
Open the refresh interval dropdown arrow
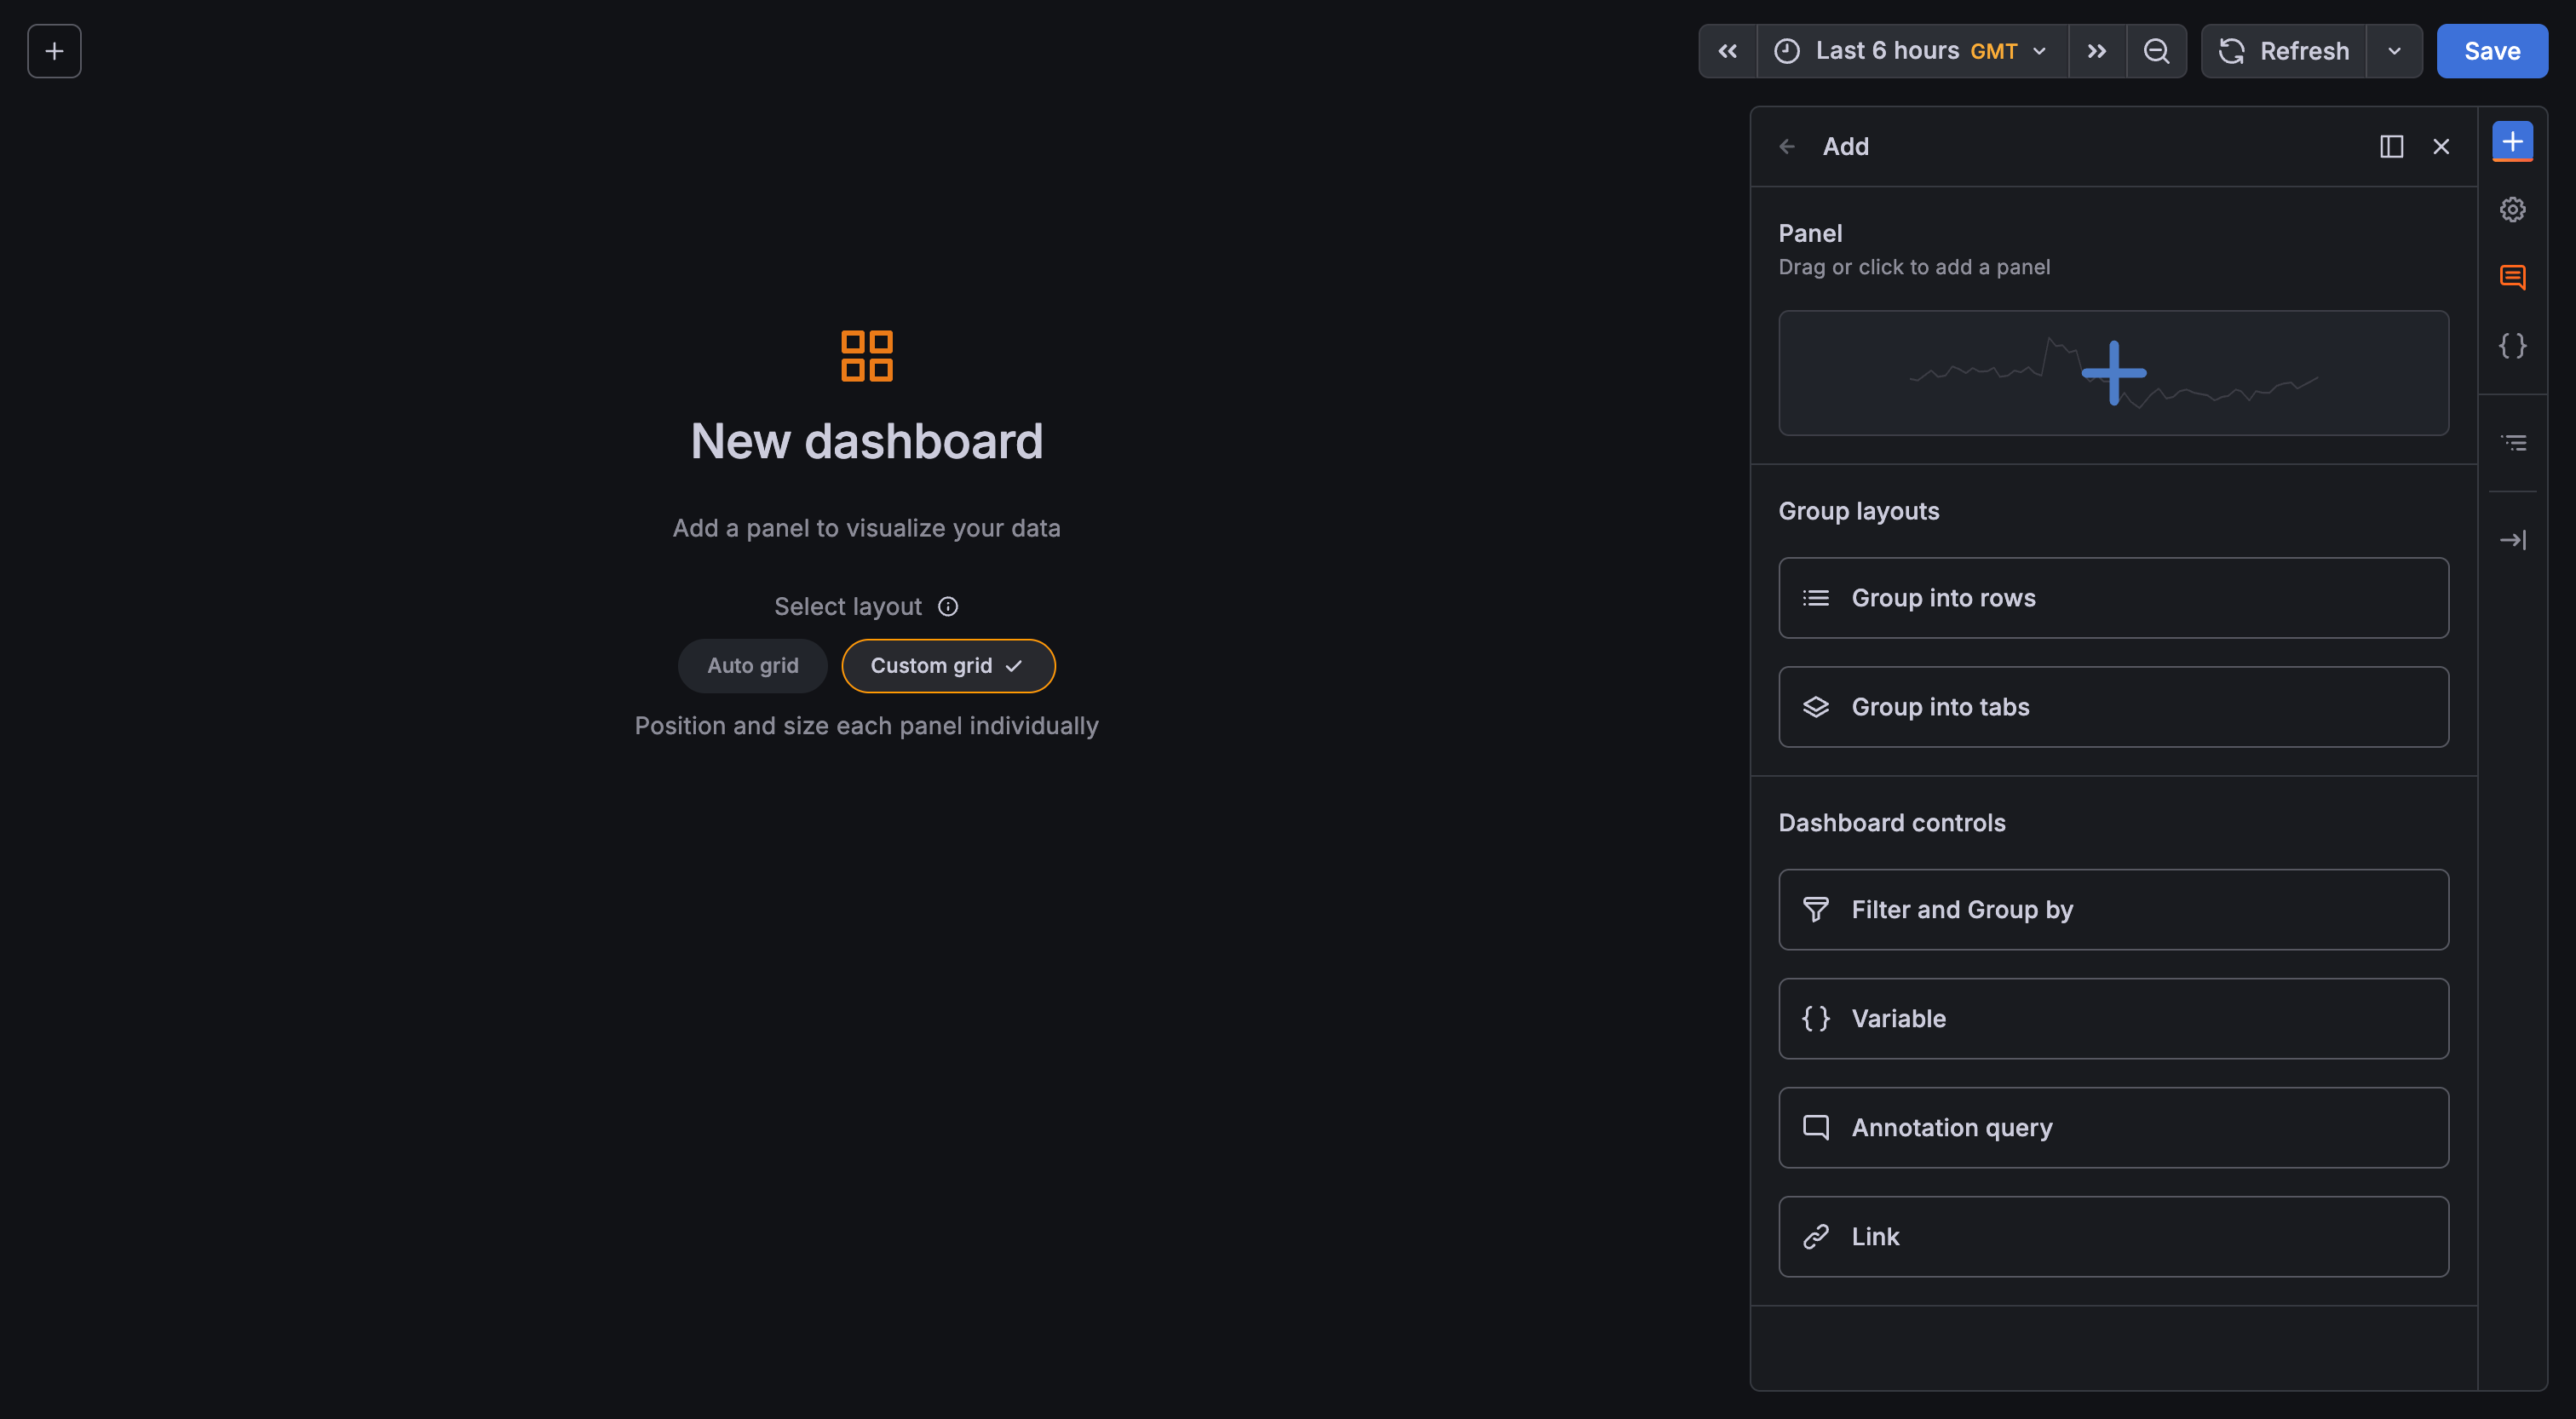(x=2394, y=51)
